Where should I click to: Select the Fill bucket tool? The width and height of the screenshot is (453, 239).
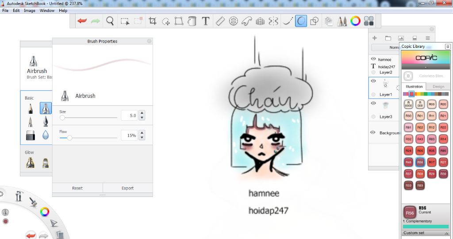click(x=192, y=21)
